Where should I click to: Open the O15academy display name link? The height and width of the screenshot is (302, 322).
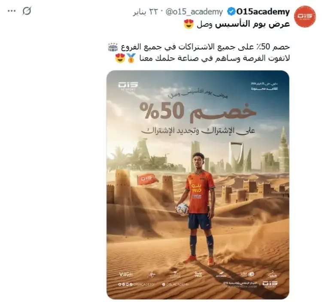pyautogui.click(x=263, y=12)
